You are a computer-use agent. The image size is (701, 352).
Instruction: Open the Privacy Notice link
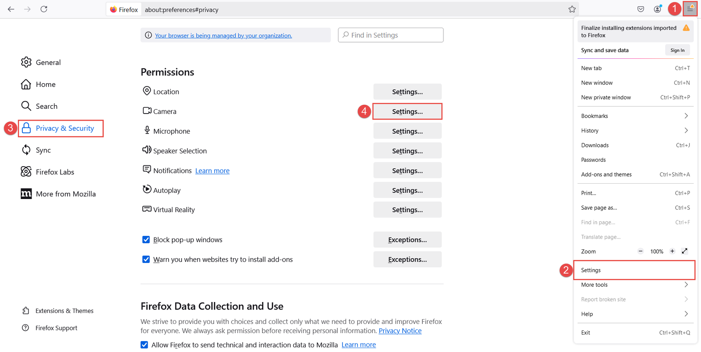click(x=400, y=331)
